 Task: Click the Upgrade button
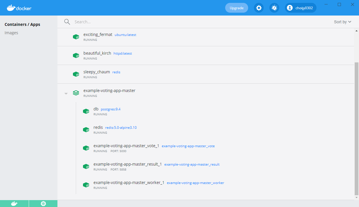tap(237, 8)
